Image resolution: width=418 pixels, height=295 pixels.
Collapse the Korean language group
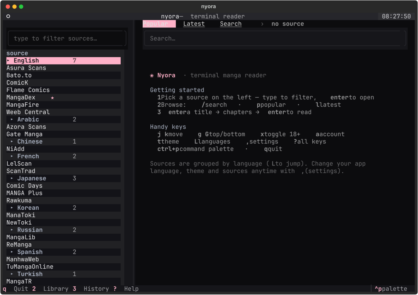pos(64,208)
